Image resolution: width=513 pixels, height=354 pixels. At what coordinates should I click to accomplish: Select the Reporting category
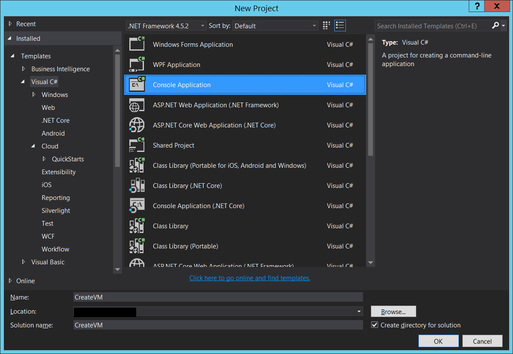click(x=55, y=198)
